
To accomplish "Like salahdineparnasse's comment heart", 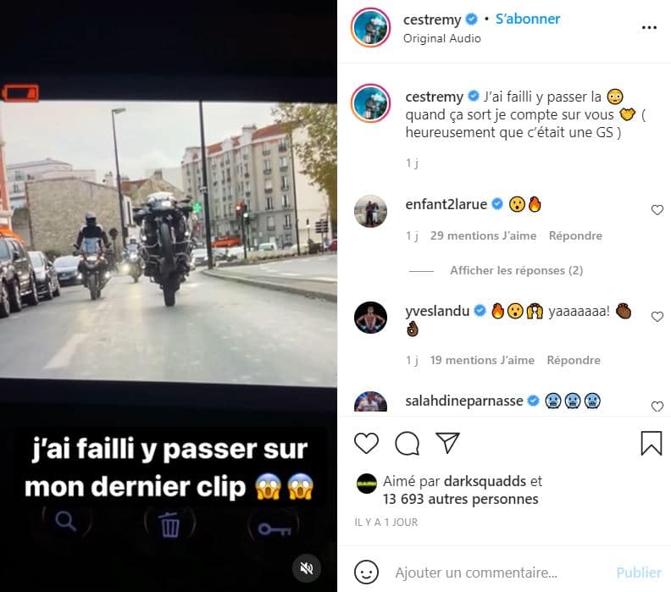I will click(657, 407).
